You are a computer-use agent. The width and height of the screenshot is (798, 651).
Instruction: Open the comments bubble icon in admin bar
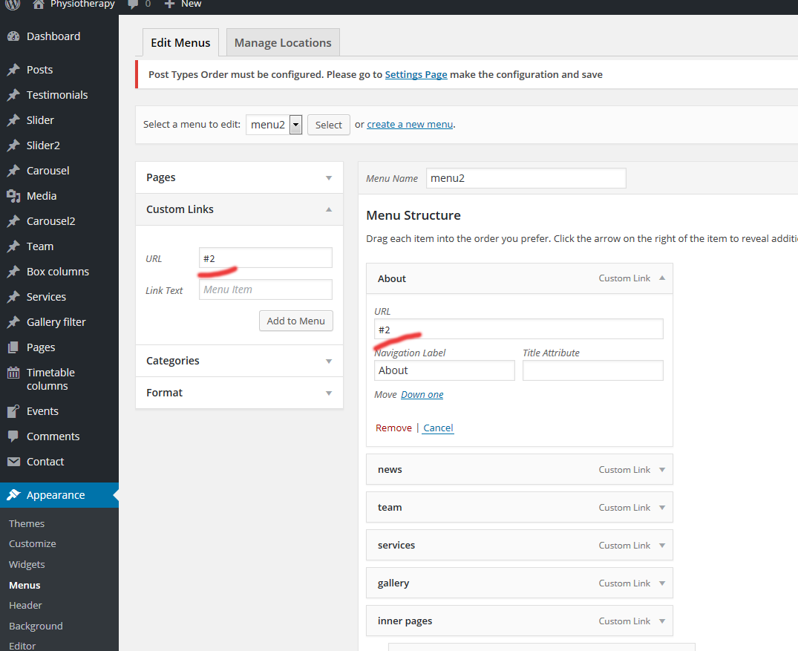[134, 4]
